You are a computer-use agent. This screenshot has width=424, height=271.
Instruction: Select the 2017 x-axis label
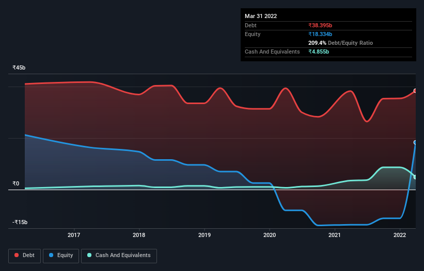pyautogui.click(x=74, y=235)
